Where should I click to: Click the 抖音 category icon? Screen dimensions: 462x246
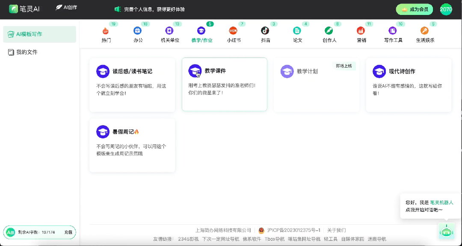[265, 30]
